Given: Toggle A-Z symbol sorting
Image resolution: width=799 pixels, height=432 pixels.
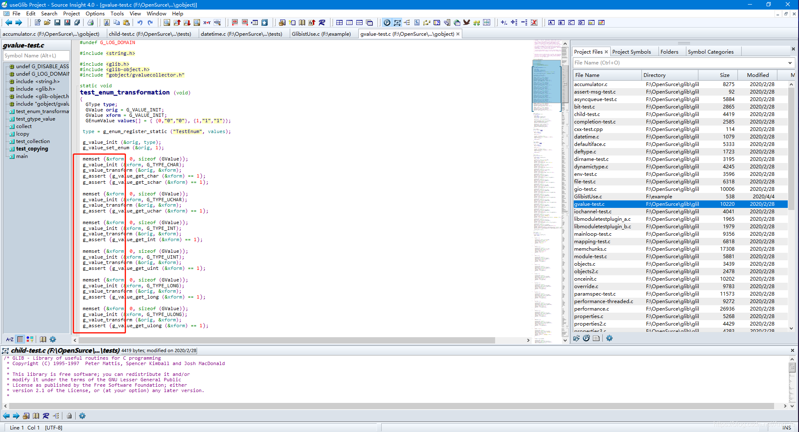Looking at the screenshot, I should tap(10, 339).
